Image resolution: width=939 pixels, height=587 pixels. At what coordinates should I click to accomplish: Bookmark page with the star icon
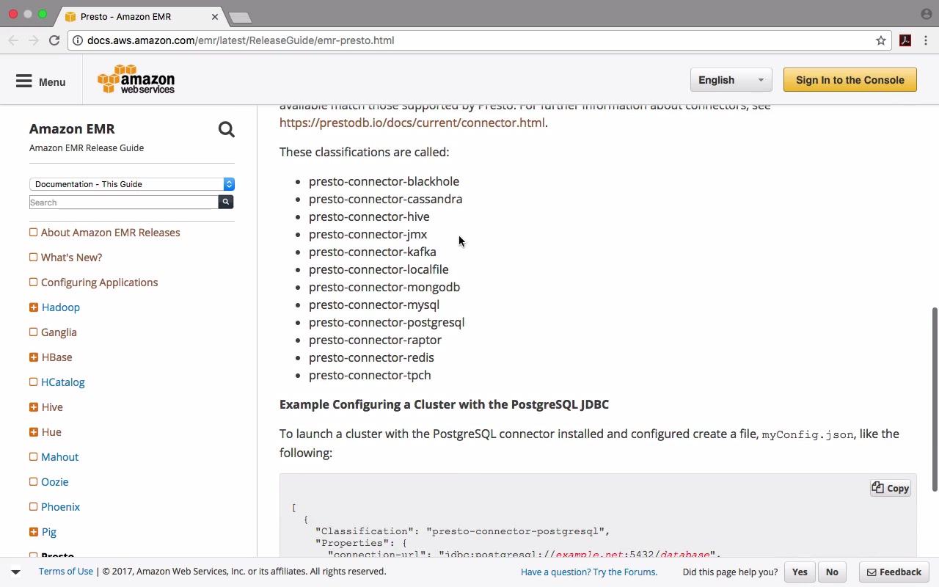(881, 40)
